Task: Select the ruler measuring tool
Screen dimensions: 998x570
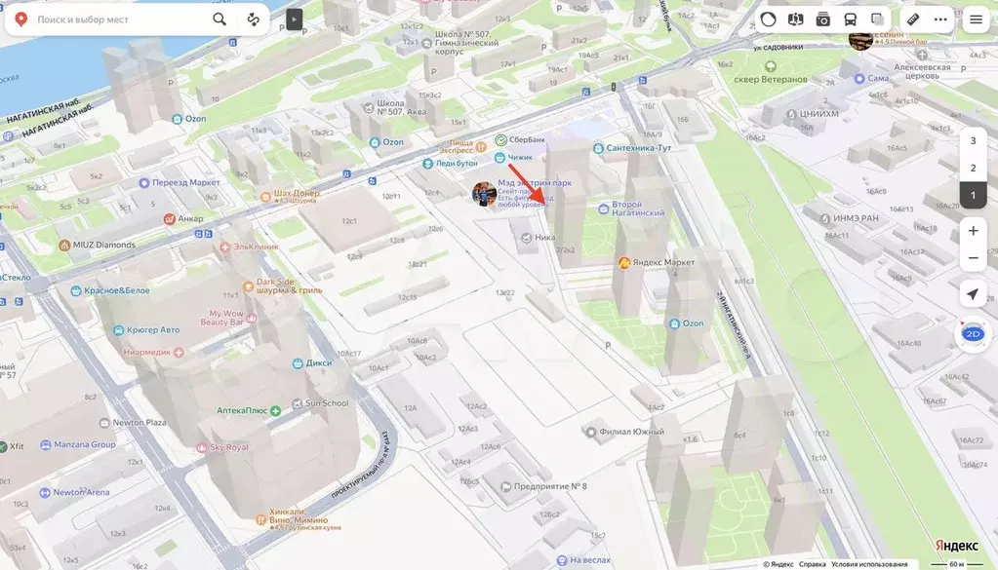Action: (913, 19)
